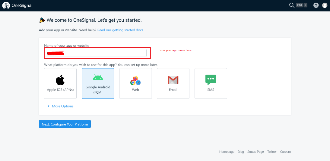Open the user account avatar menu
The image size is (330, 161).
[325, 5]
